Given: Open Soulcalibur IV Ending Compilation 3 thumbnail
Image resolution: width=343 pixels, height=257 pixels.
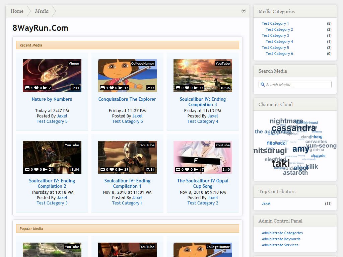Looking at the screenshot, I should click(203, 76).
